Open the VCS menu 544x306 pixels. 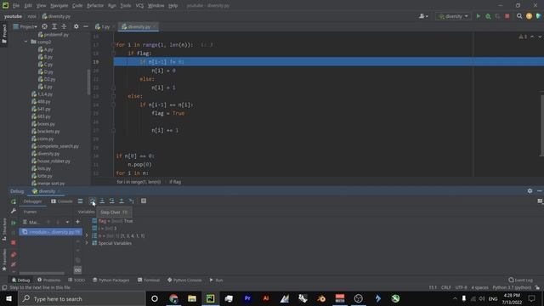coord(139,6)
